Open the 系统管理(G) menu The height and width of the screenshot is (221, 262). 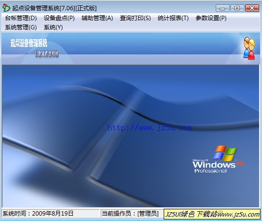coord(21,27)
